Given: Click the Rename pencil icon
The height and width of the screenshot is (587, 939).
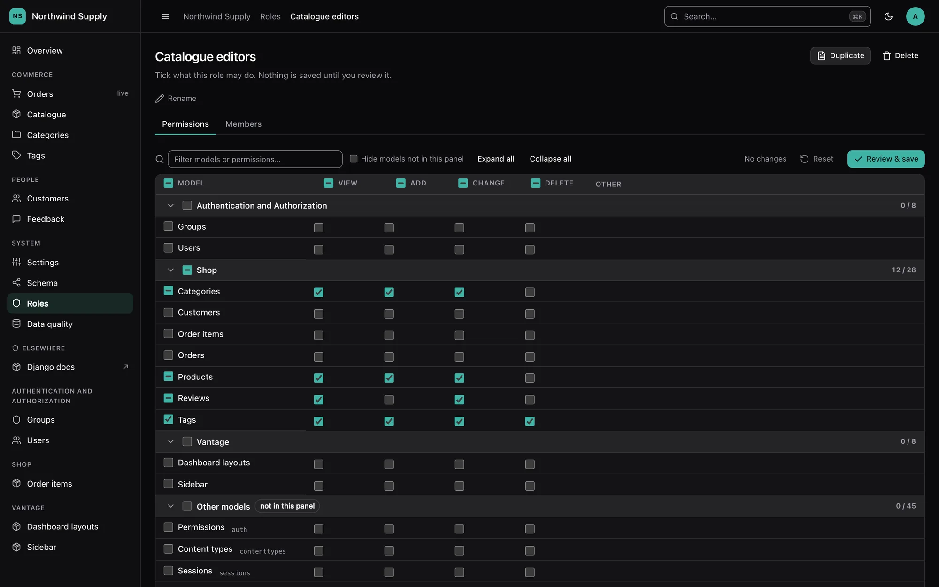Looking at the screenshot, I should [160, 98].
